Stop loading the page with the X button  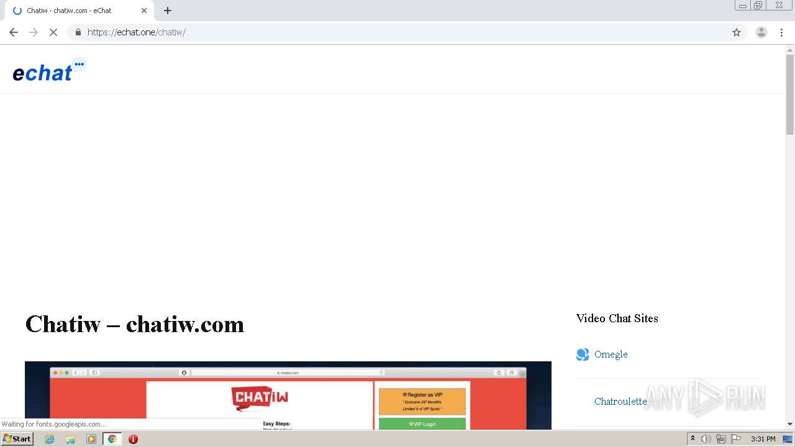(53, 32)
